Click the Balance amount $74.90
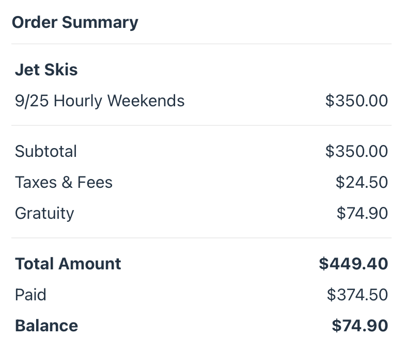 tap(360, 326)
